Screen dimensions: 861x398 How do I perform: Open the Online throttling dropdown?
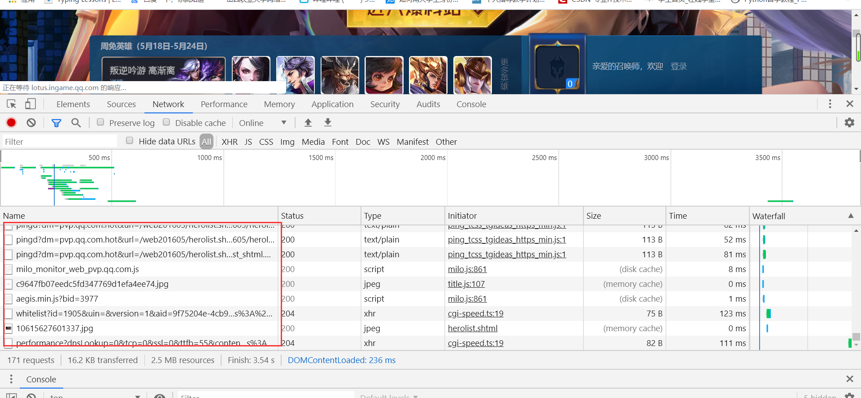263,123
